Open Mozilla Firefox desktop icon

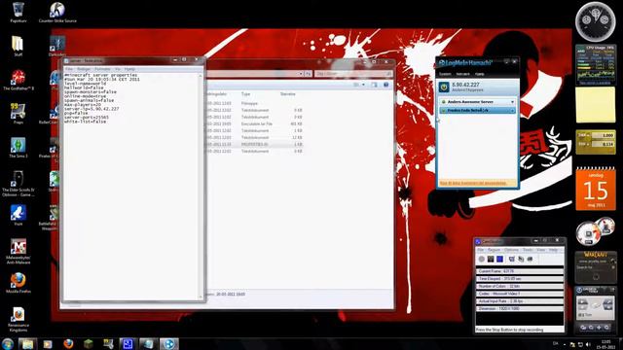18,283
